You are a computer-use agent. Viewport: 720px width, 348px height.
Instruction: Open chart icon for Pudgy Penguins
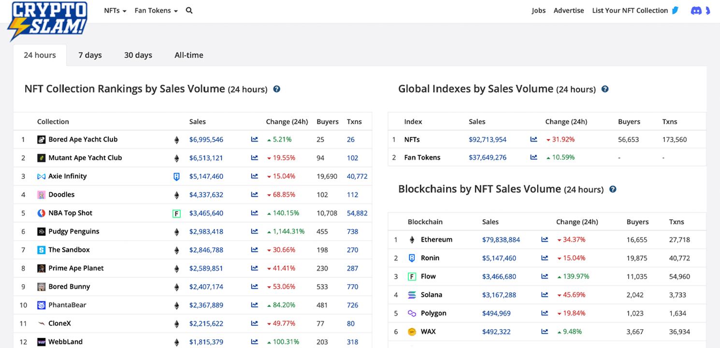pos(254,232)
